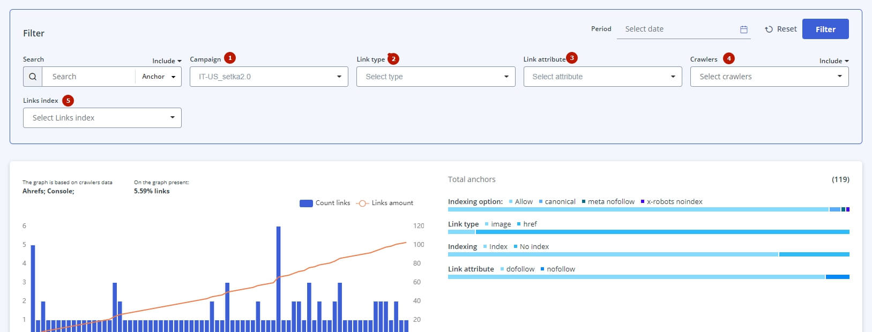Click the magnifier search icon
Image resolution: width=872 pixels, height=332 pixels.
pyautogui.click(x=33, y=77)
